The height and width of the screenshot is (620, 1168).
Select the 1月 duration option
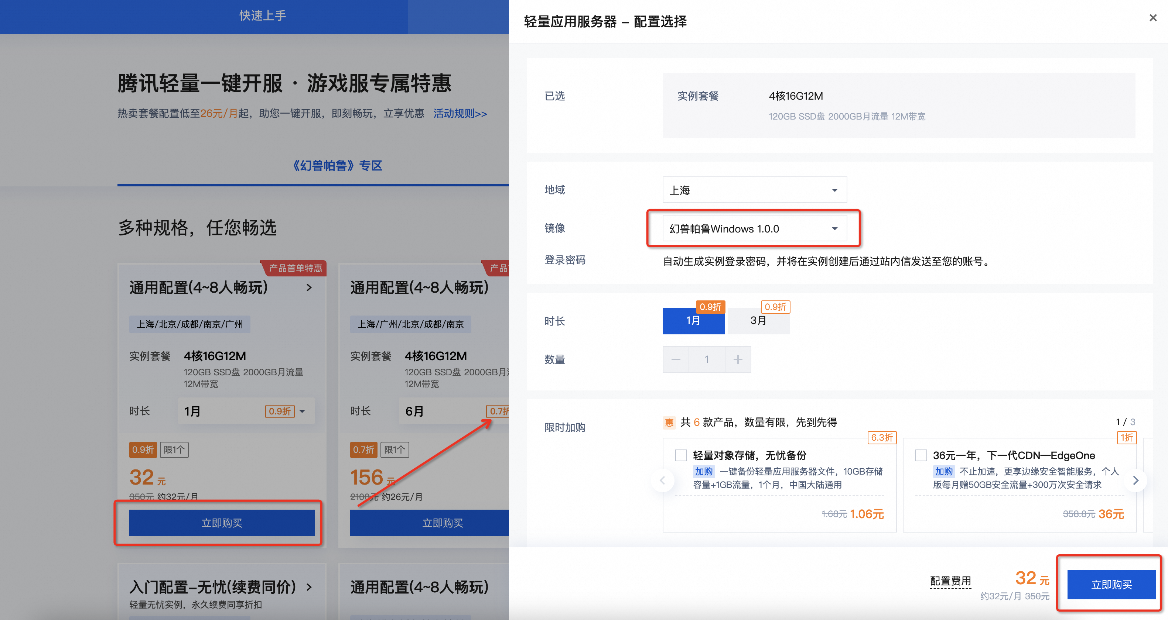click(x=693, y=321)
